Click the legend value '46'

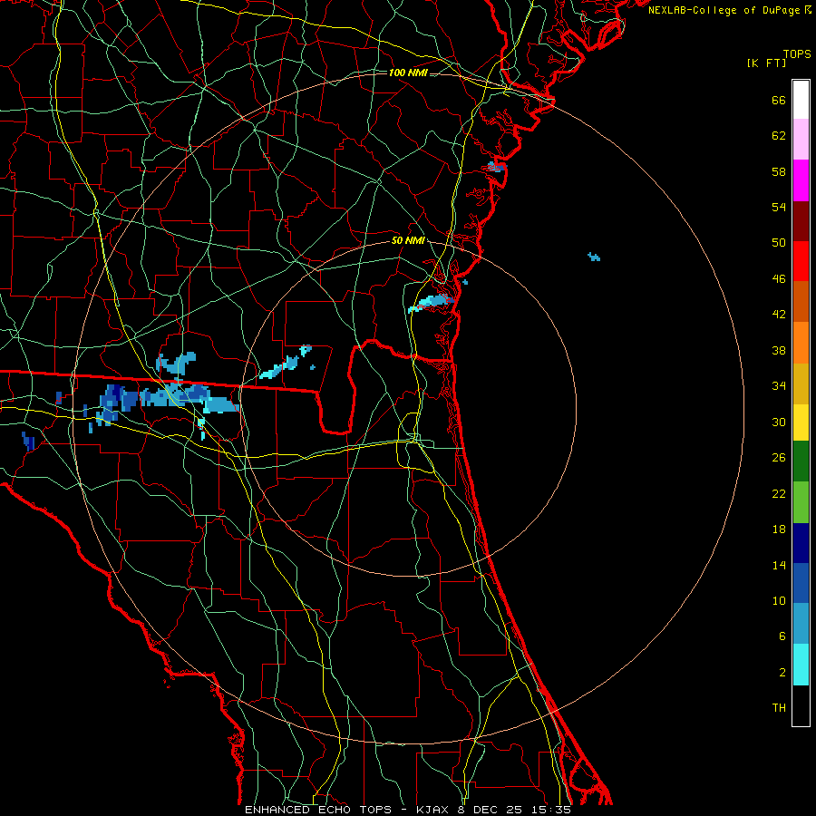[x=779, y=279]
